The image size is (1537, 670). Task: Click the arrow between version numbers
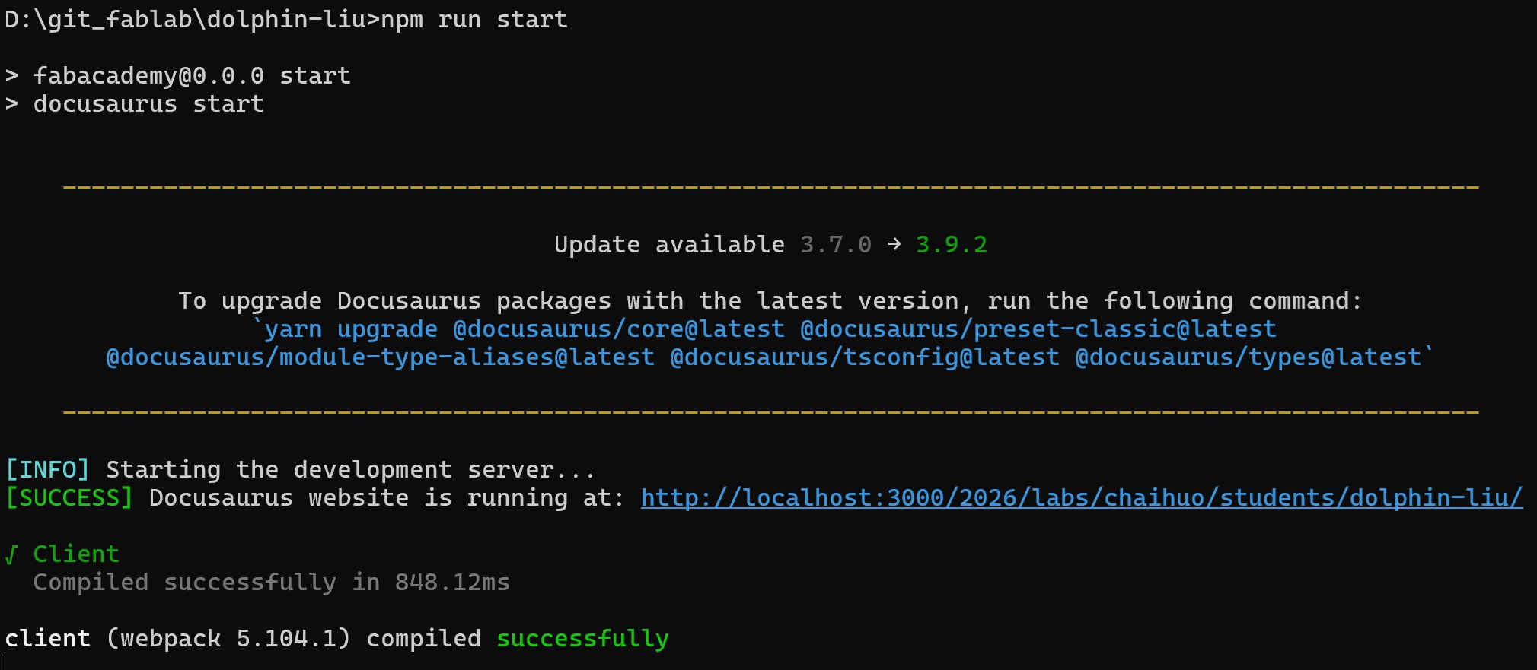tap(894, 244)
